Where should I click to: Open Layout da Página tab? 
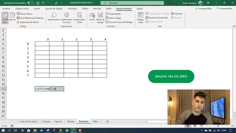[x=54, y=8]
